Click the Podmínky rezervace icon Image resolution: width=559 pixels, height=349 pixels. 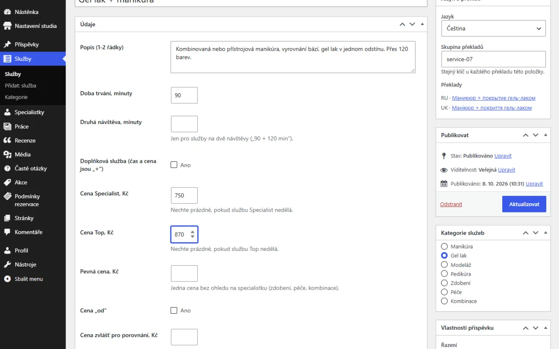click(x=7, y=196)
